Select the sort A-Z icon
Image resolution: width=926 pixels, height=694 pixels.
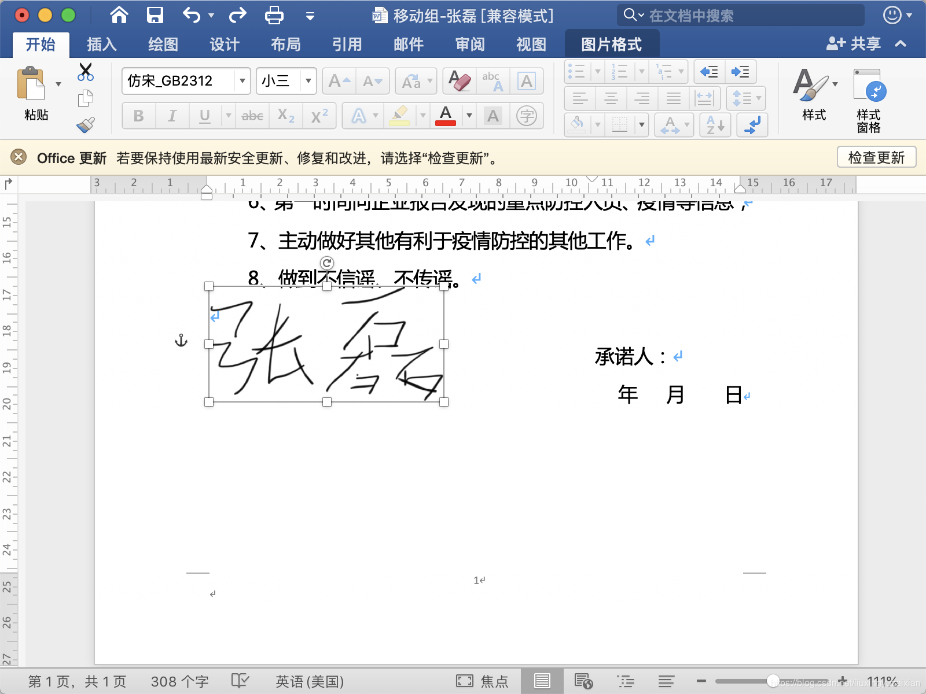click(716, 125)
